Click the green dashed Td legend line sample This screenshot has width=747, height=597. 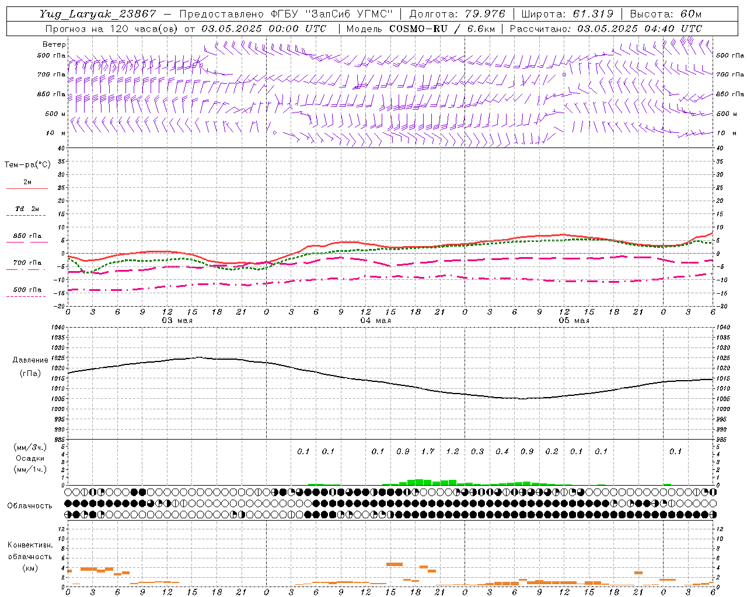(x=27, y=216)
